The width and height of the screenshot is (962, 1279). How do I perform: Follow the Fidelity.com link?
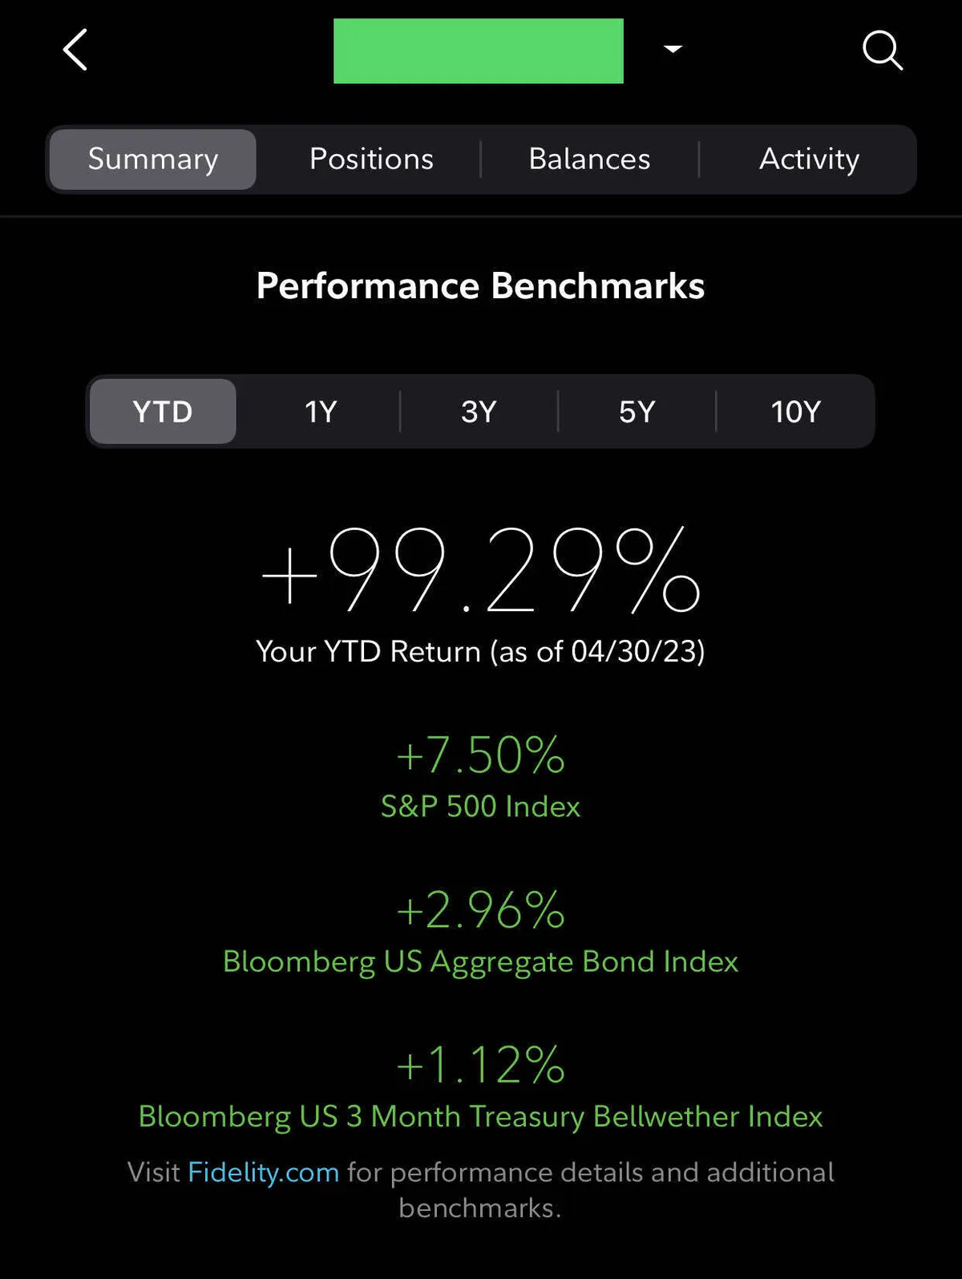[263, 1172]
